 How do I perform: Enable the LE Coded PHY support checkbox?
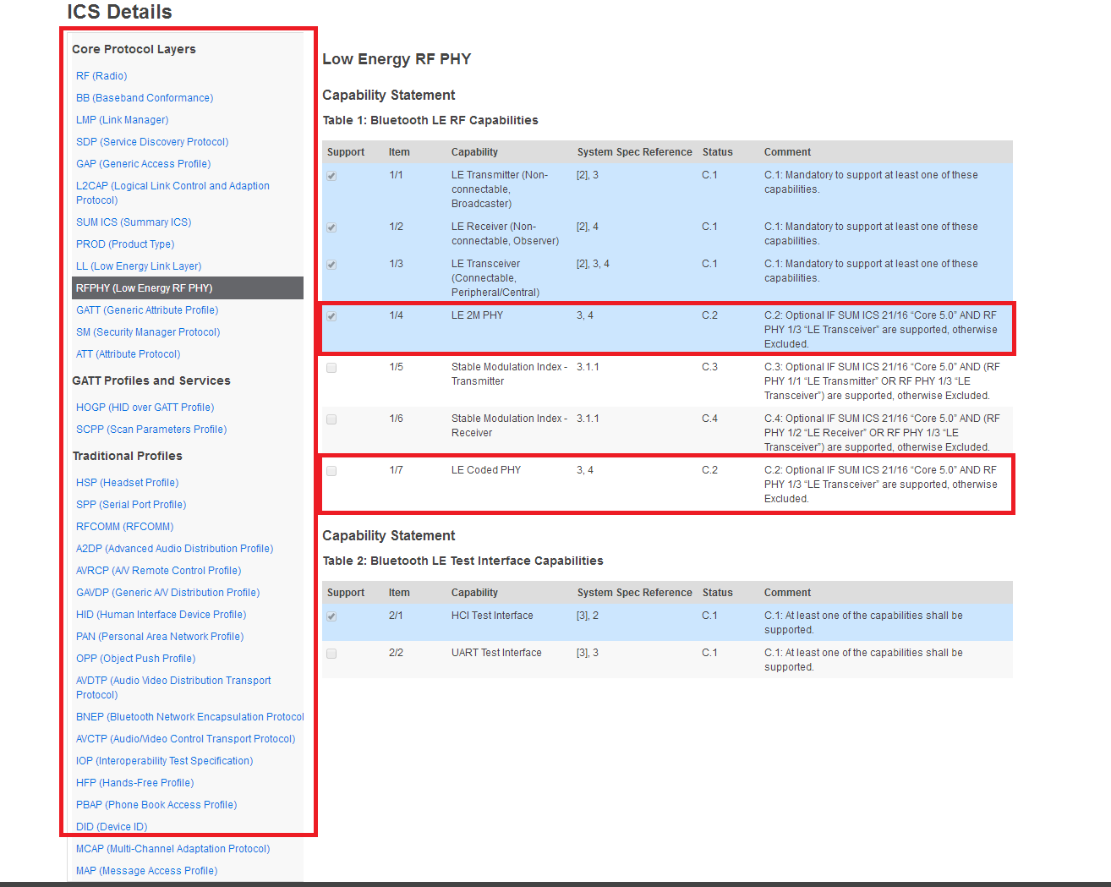[x=331, y=471]
